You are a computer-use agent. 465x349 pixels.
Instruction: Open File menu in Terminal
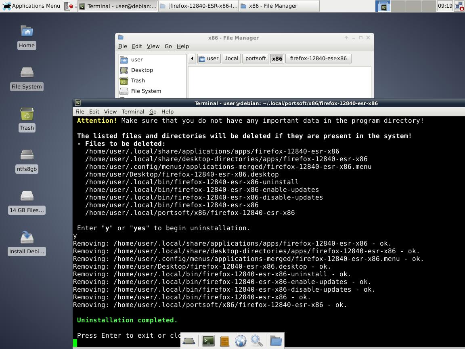click(x=80, y=112)
